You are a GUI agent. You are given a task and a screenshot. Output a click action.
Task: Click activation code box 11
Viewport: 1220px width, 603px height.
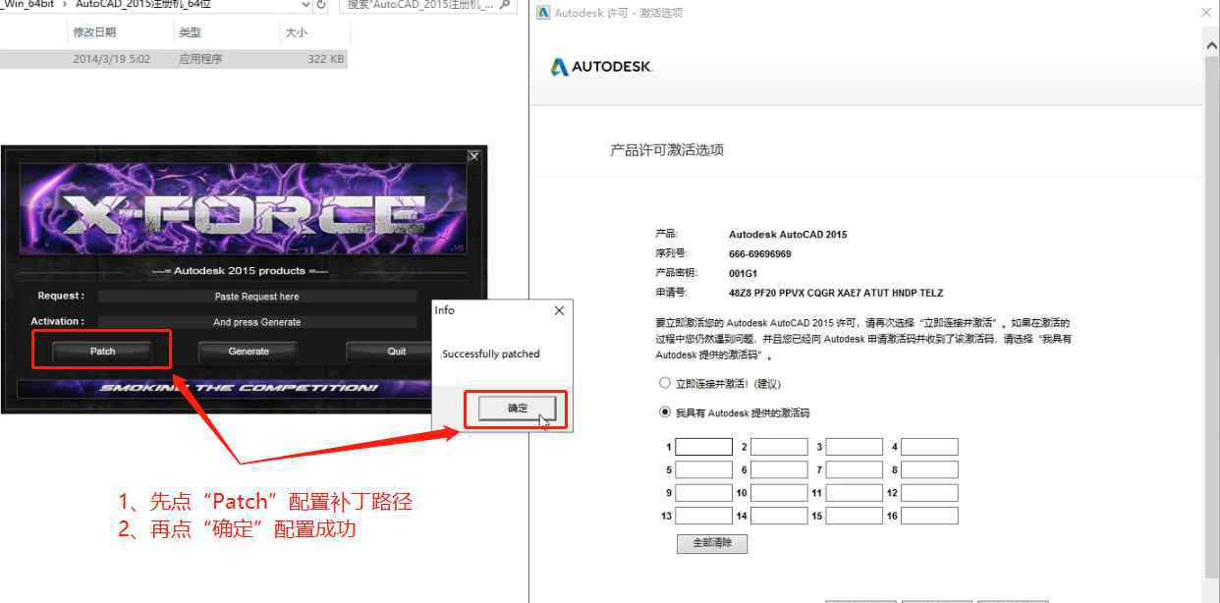(x=855, y=493)
